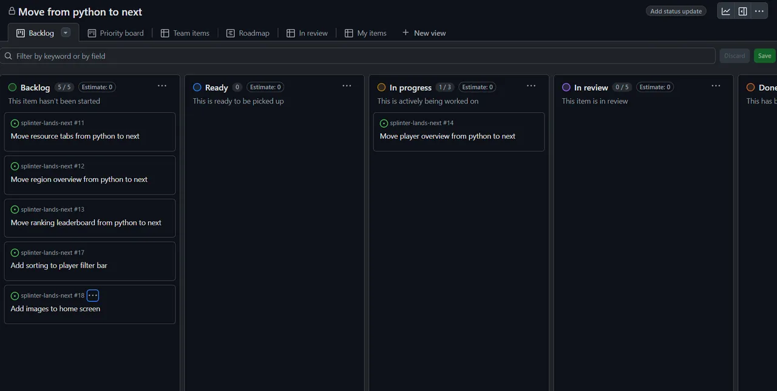This screenshot has width=777, height=391.
Task: Open Backlog column three-dot menu
Action: click(x=162, y=86)
